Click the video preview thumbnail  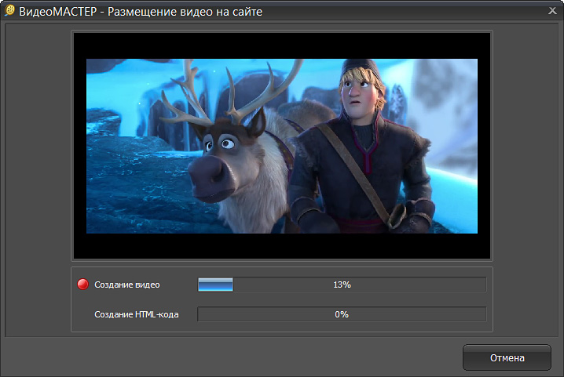(282, 146)
